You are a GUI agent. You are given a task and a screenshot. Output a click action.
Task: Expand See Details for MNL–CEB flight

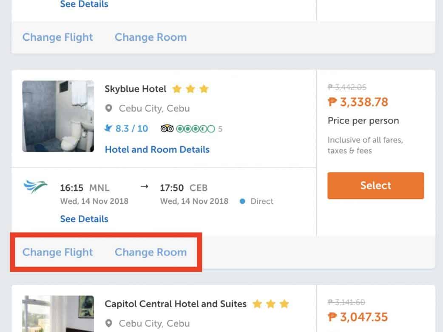pyautogui.click(x=84, y=219)
